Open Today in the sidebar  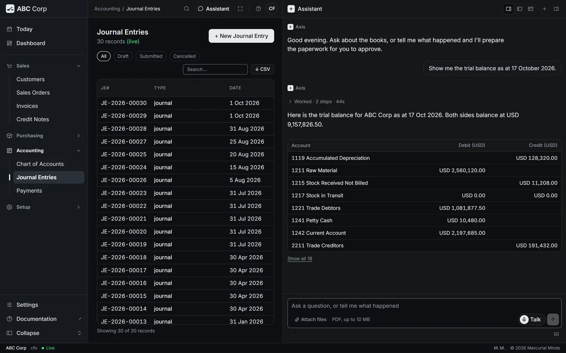[x=44, y=29]
